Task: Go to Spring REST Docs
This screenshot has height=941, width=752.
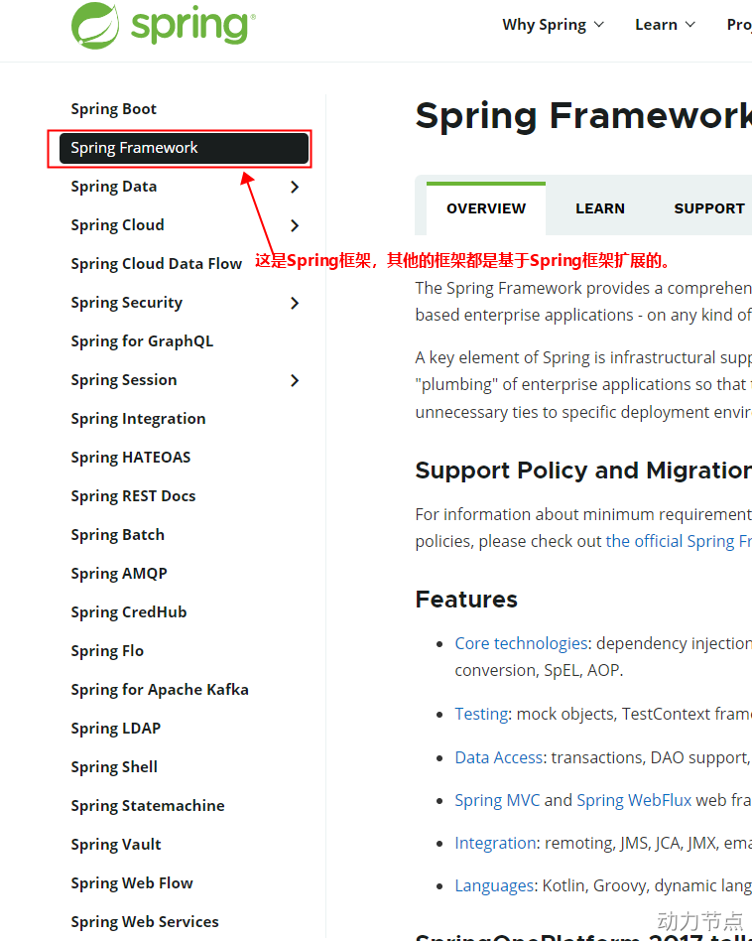Action: click(x=133, y=496)
